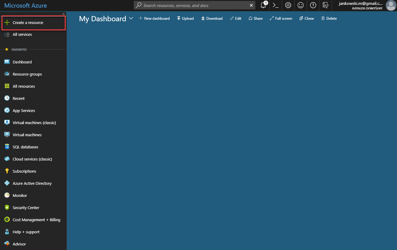Expand the My Dashboard dropdown arrow
397x250 pixels.
click(131, 19)
